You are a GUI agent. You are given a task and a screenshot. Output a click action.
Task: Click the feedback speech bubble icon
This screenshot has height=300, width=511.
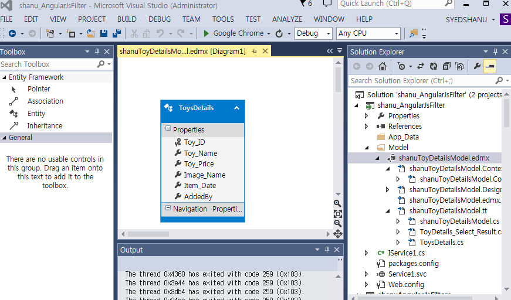pos(327,4)
